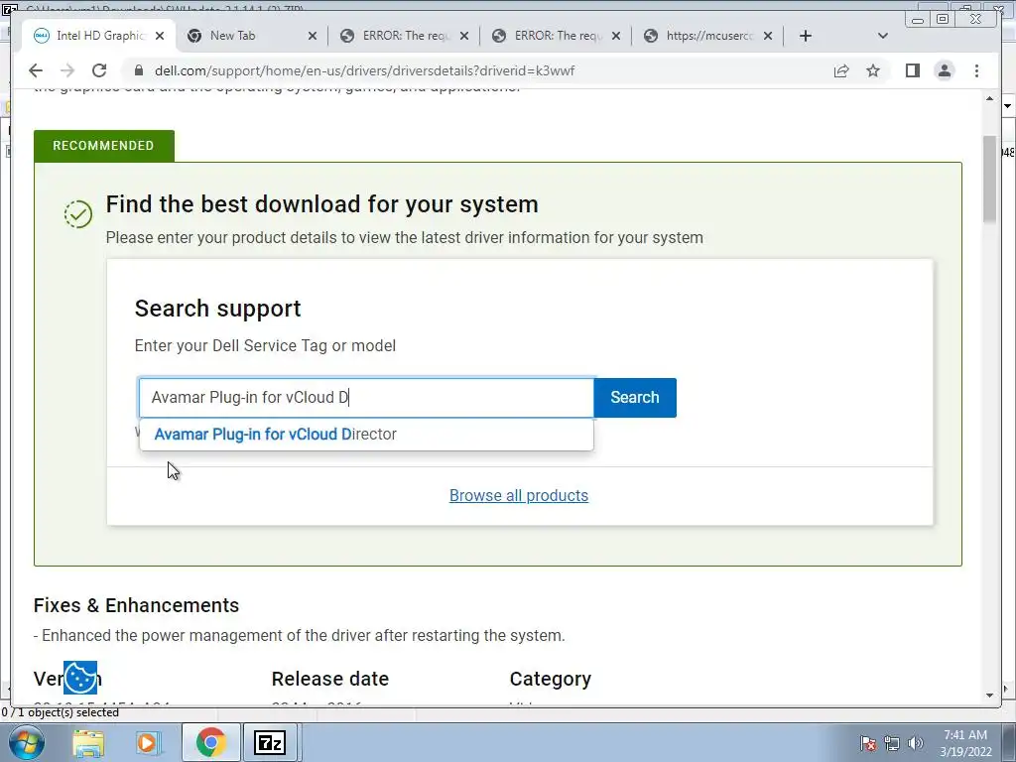Viewport: 1016px width, 762px height.
Task: Close the first ERROR tab
Action: click(464, 36)
